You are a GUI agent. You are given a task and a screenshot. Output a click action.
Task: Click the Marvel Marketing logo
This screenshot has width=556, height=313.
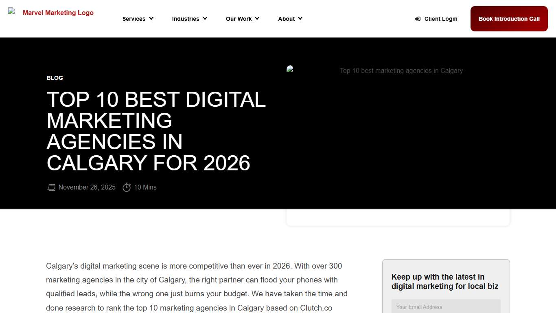coord(50,13)
